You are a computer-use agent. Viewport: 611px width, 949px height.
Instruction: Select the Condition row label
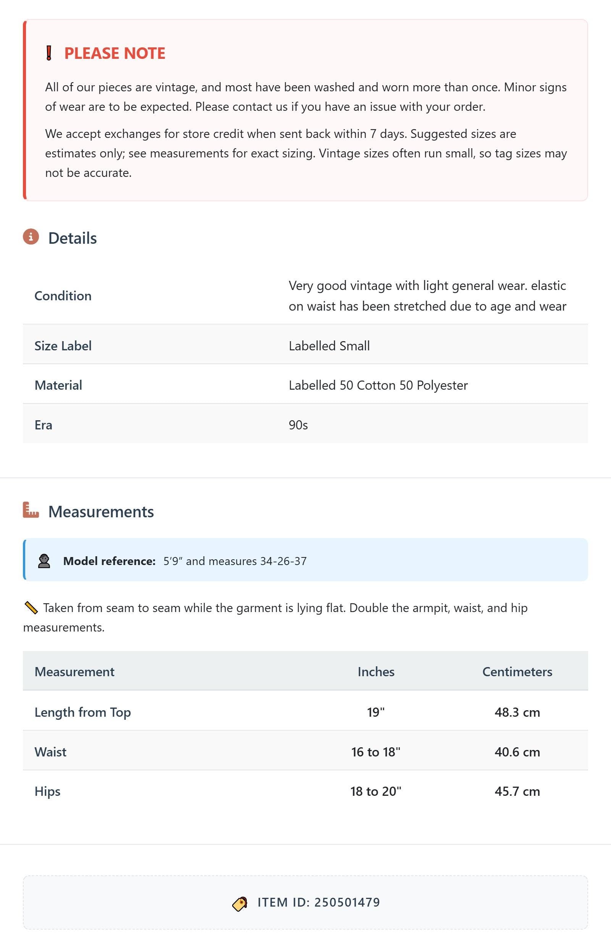[x=63, y=296]
